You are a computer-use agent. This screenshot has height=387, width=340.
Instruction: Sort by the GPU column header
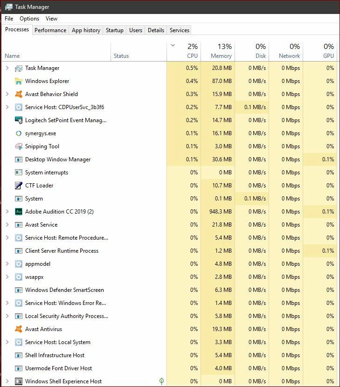coord(320,52)
